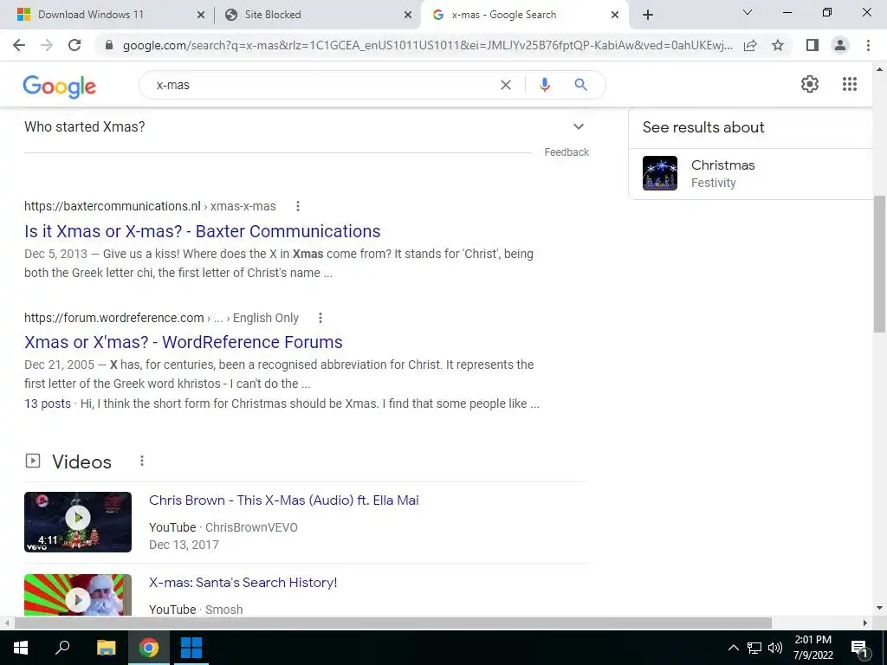Open options for Baxter Communications result
The height and width of the screenshot is (665, 887).
pyautogui.click(x=298, y=206)
